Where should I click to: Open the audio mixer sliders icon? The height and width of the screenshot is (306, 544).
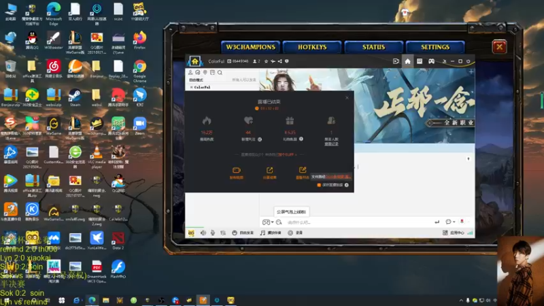(x=223, y=233)
